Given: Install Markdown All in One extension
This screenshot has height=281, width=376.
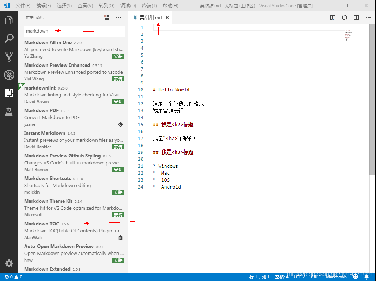Looking at the screenshot, I should [x=118, y=56].
